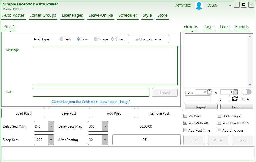Screen dimensions: 256x162
Task: Switch to the Joiner Groups tab
Action: (43, 15)
